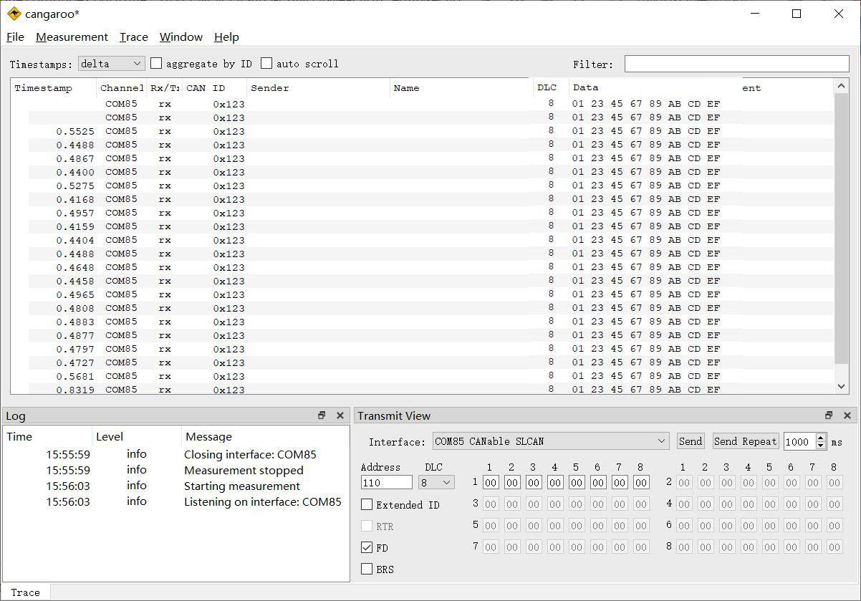Viewport: 861px width, 601px height.
Task: Expand the Interface COM85 CANable dropdown
Action: click(551, 441)
